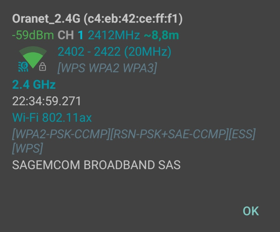Click the SAGEMCOM BROADBAND SAS vendor name
The height and width of the screenshot is (232, 280).
(96, 165)
